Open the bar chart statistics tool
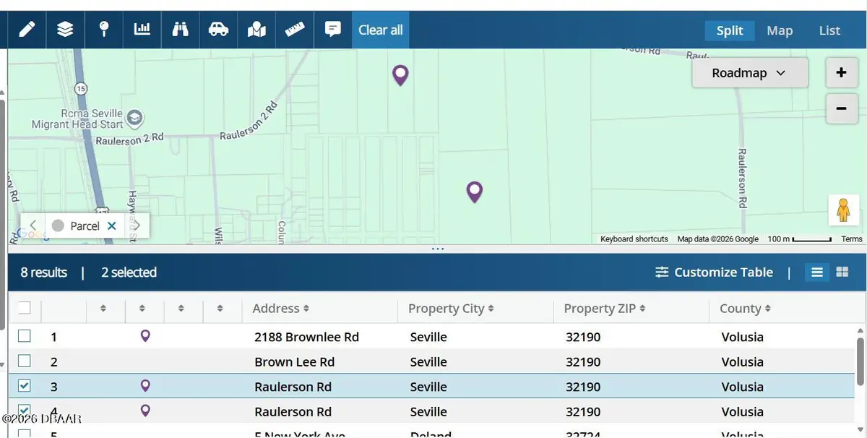Viewport: 867px width, 438px height. [x=142, y=30]
